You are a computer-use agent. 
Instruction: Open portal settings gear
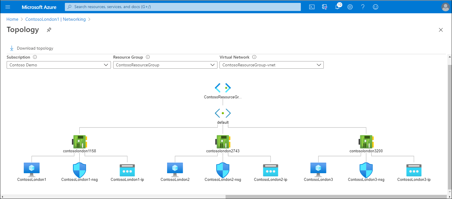coord(350,7)
